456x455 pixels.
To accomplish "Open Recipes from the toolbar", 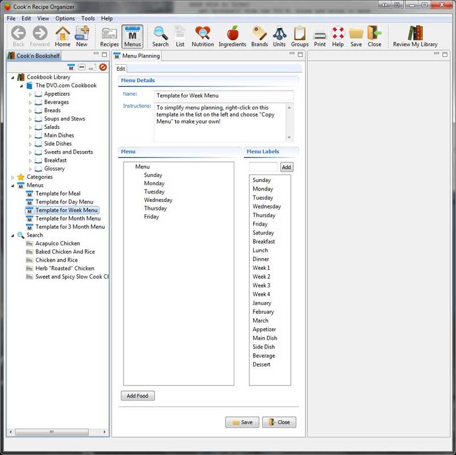I will click(109, 36).
